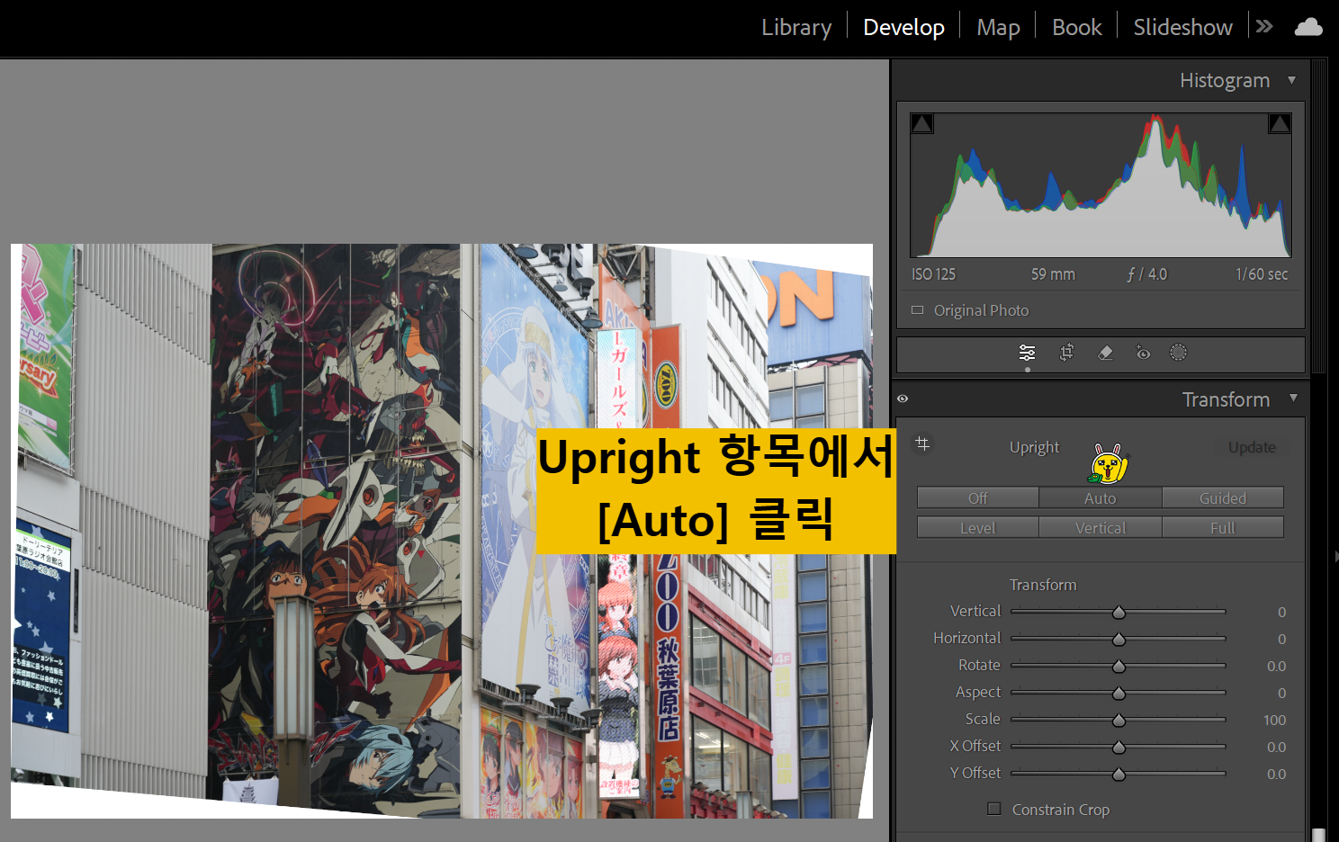
Task: Open the Spot Removal tool
Action: (1105, 352)
